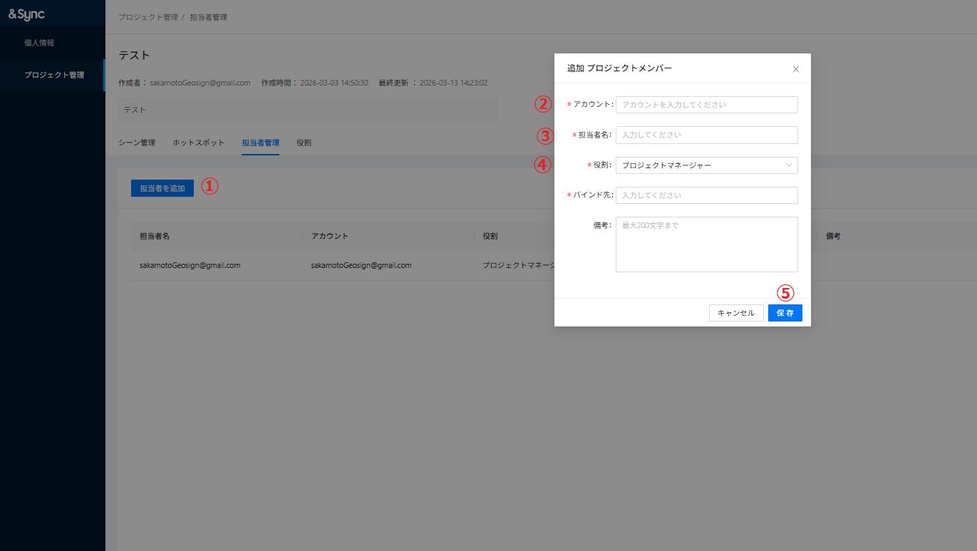The height and width of the screenshot is (551, 977).
Task: Click the &Sync logo in the sidebar
Action: pos(26,14)
